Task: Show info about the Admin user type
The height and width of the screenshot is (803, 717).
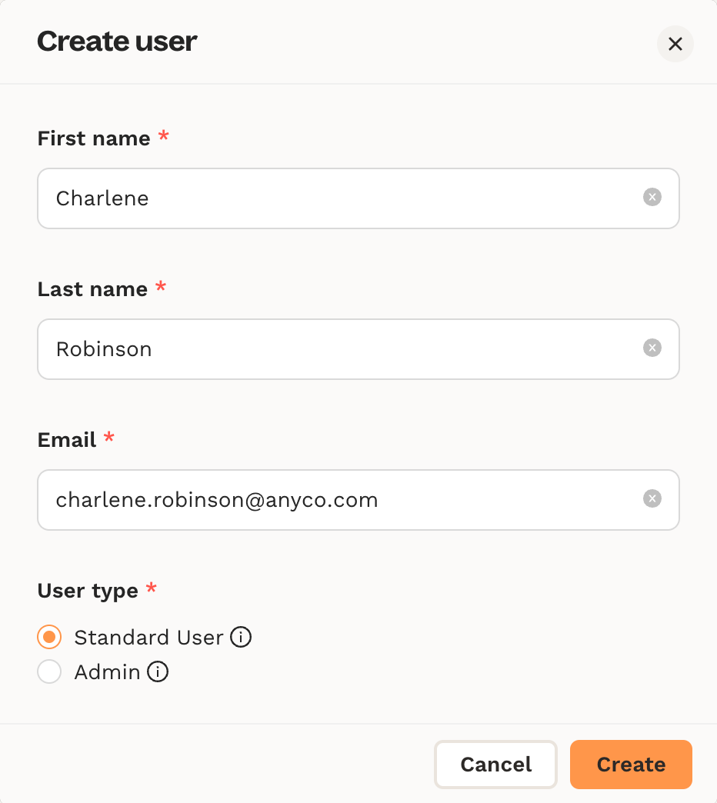Action: tap(157, 672)
